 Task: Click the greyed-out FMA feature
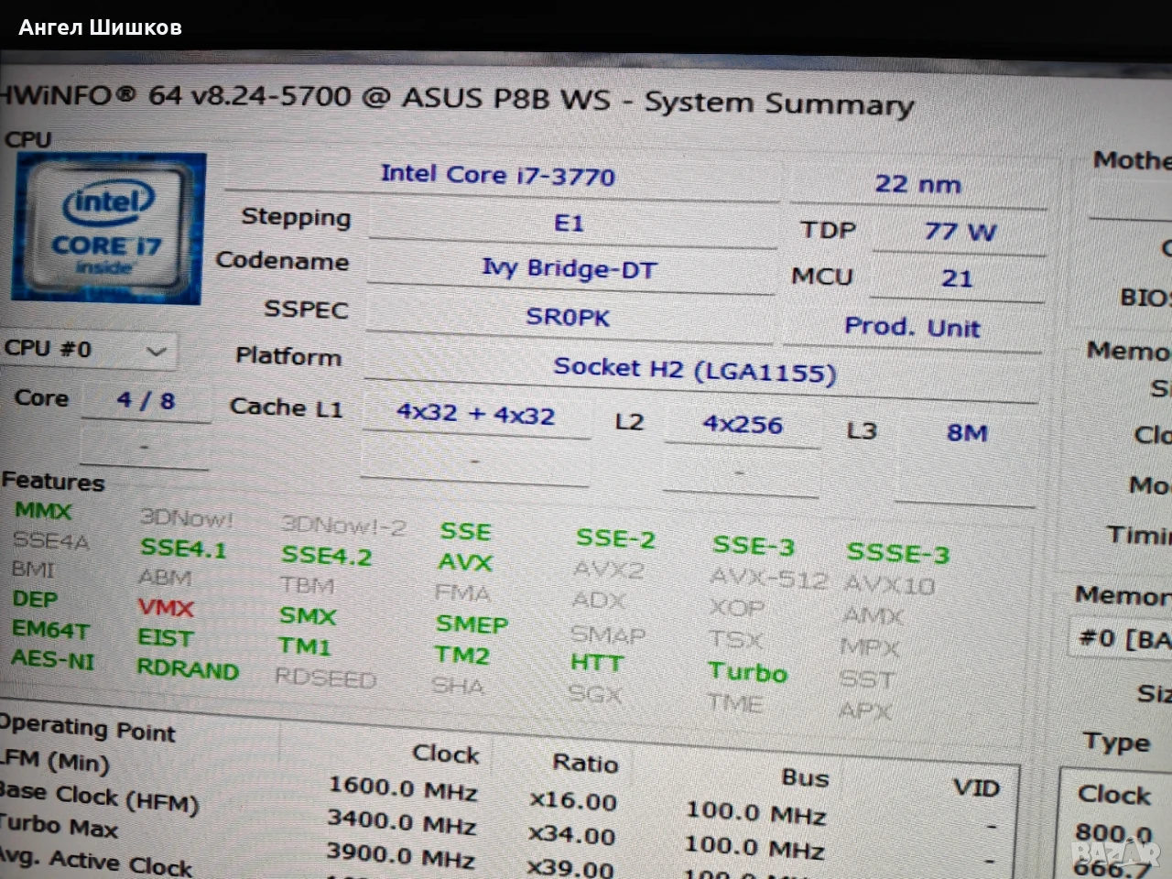pyautogui.click(x=463, y=593)
